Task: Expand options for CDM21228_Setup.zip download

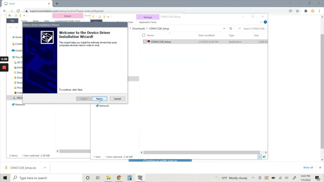Action: tap(45, 168)
